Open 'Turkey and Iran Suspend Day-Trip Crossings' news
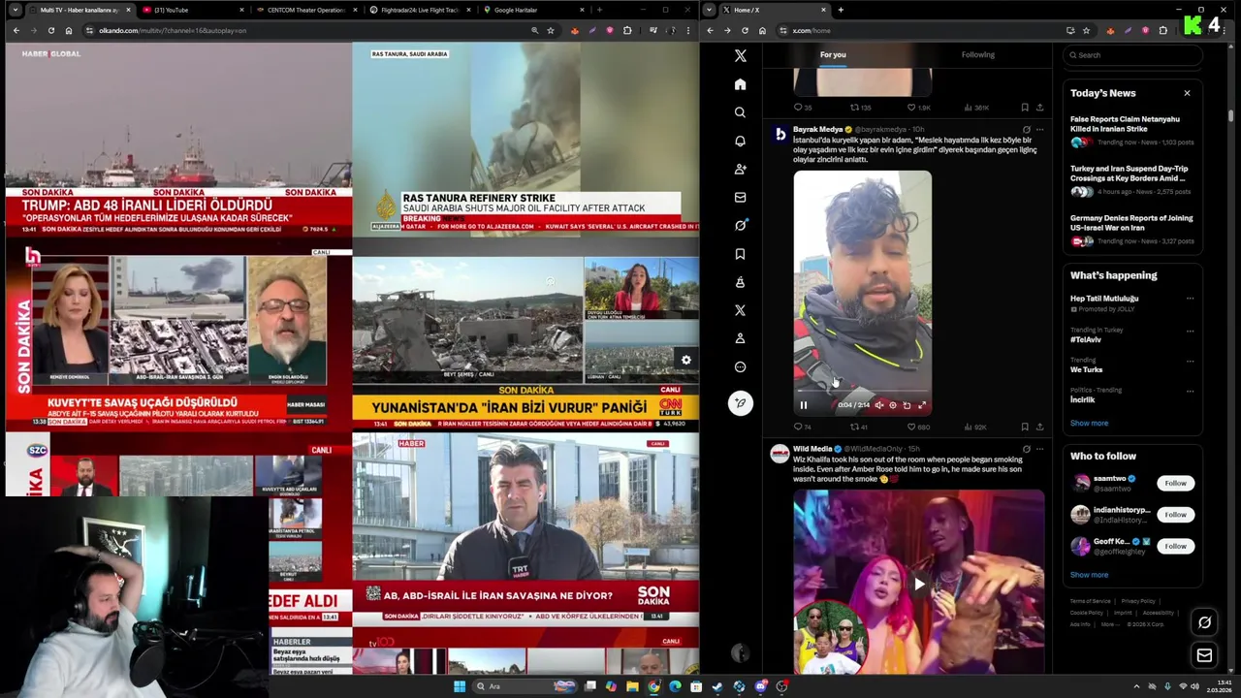Viewport: 1241px width, 698px height. (x=1132, y=182)
